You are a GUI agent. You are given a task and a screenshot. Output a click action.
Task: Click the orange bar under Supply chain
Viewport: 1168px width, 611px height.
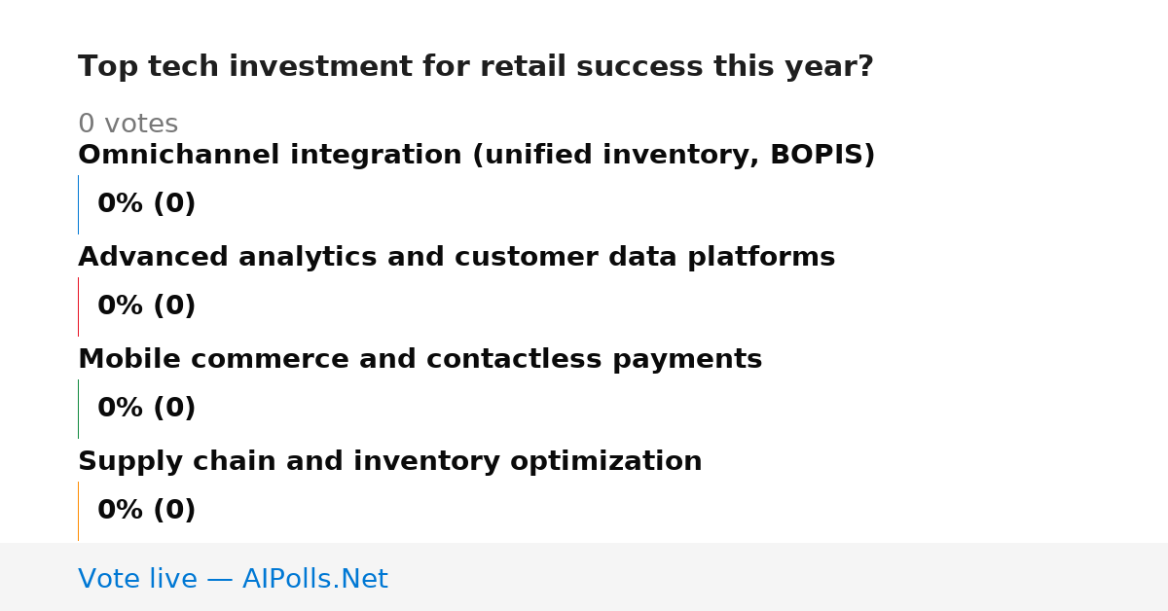78,511
